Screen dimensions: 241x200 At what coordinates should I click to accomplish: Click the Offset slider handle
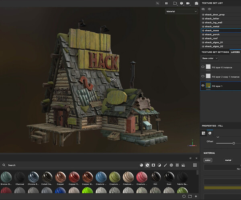(x=234, y=143)
